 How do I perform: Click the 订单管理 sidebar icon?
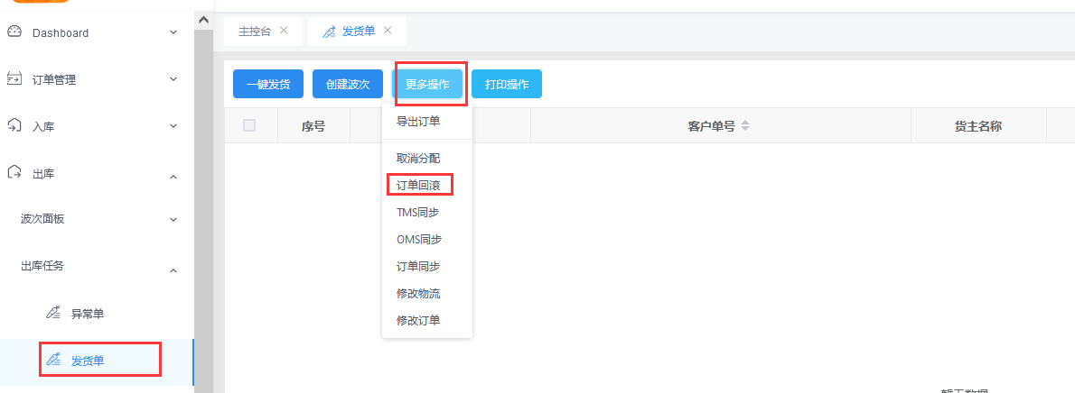click(x=14, y=78)
